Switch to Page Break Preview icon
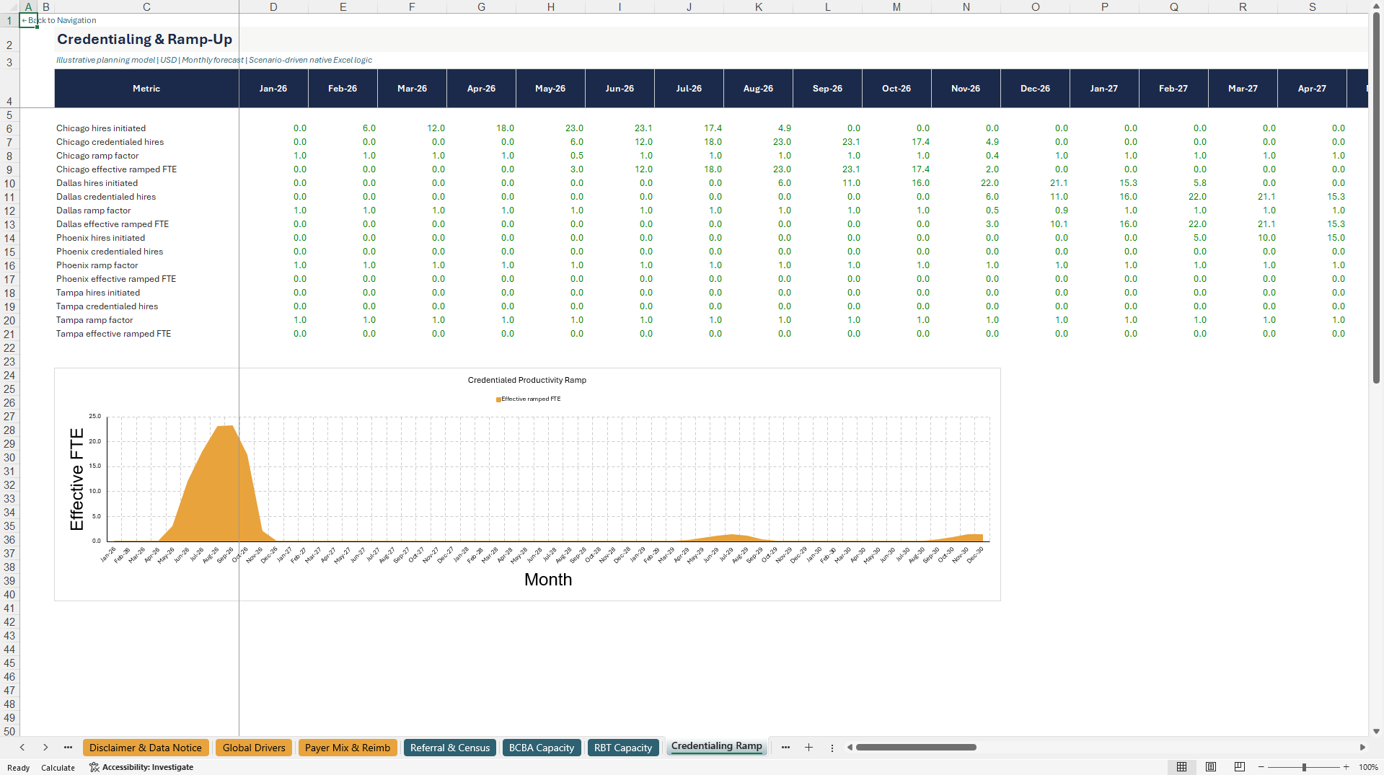 click(1240, 767)
